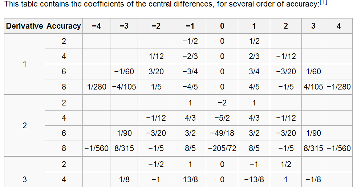Click derivative 1 row group cell
The width and height of the screenshot is (357, 187).
[x=25, y=64]
